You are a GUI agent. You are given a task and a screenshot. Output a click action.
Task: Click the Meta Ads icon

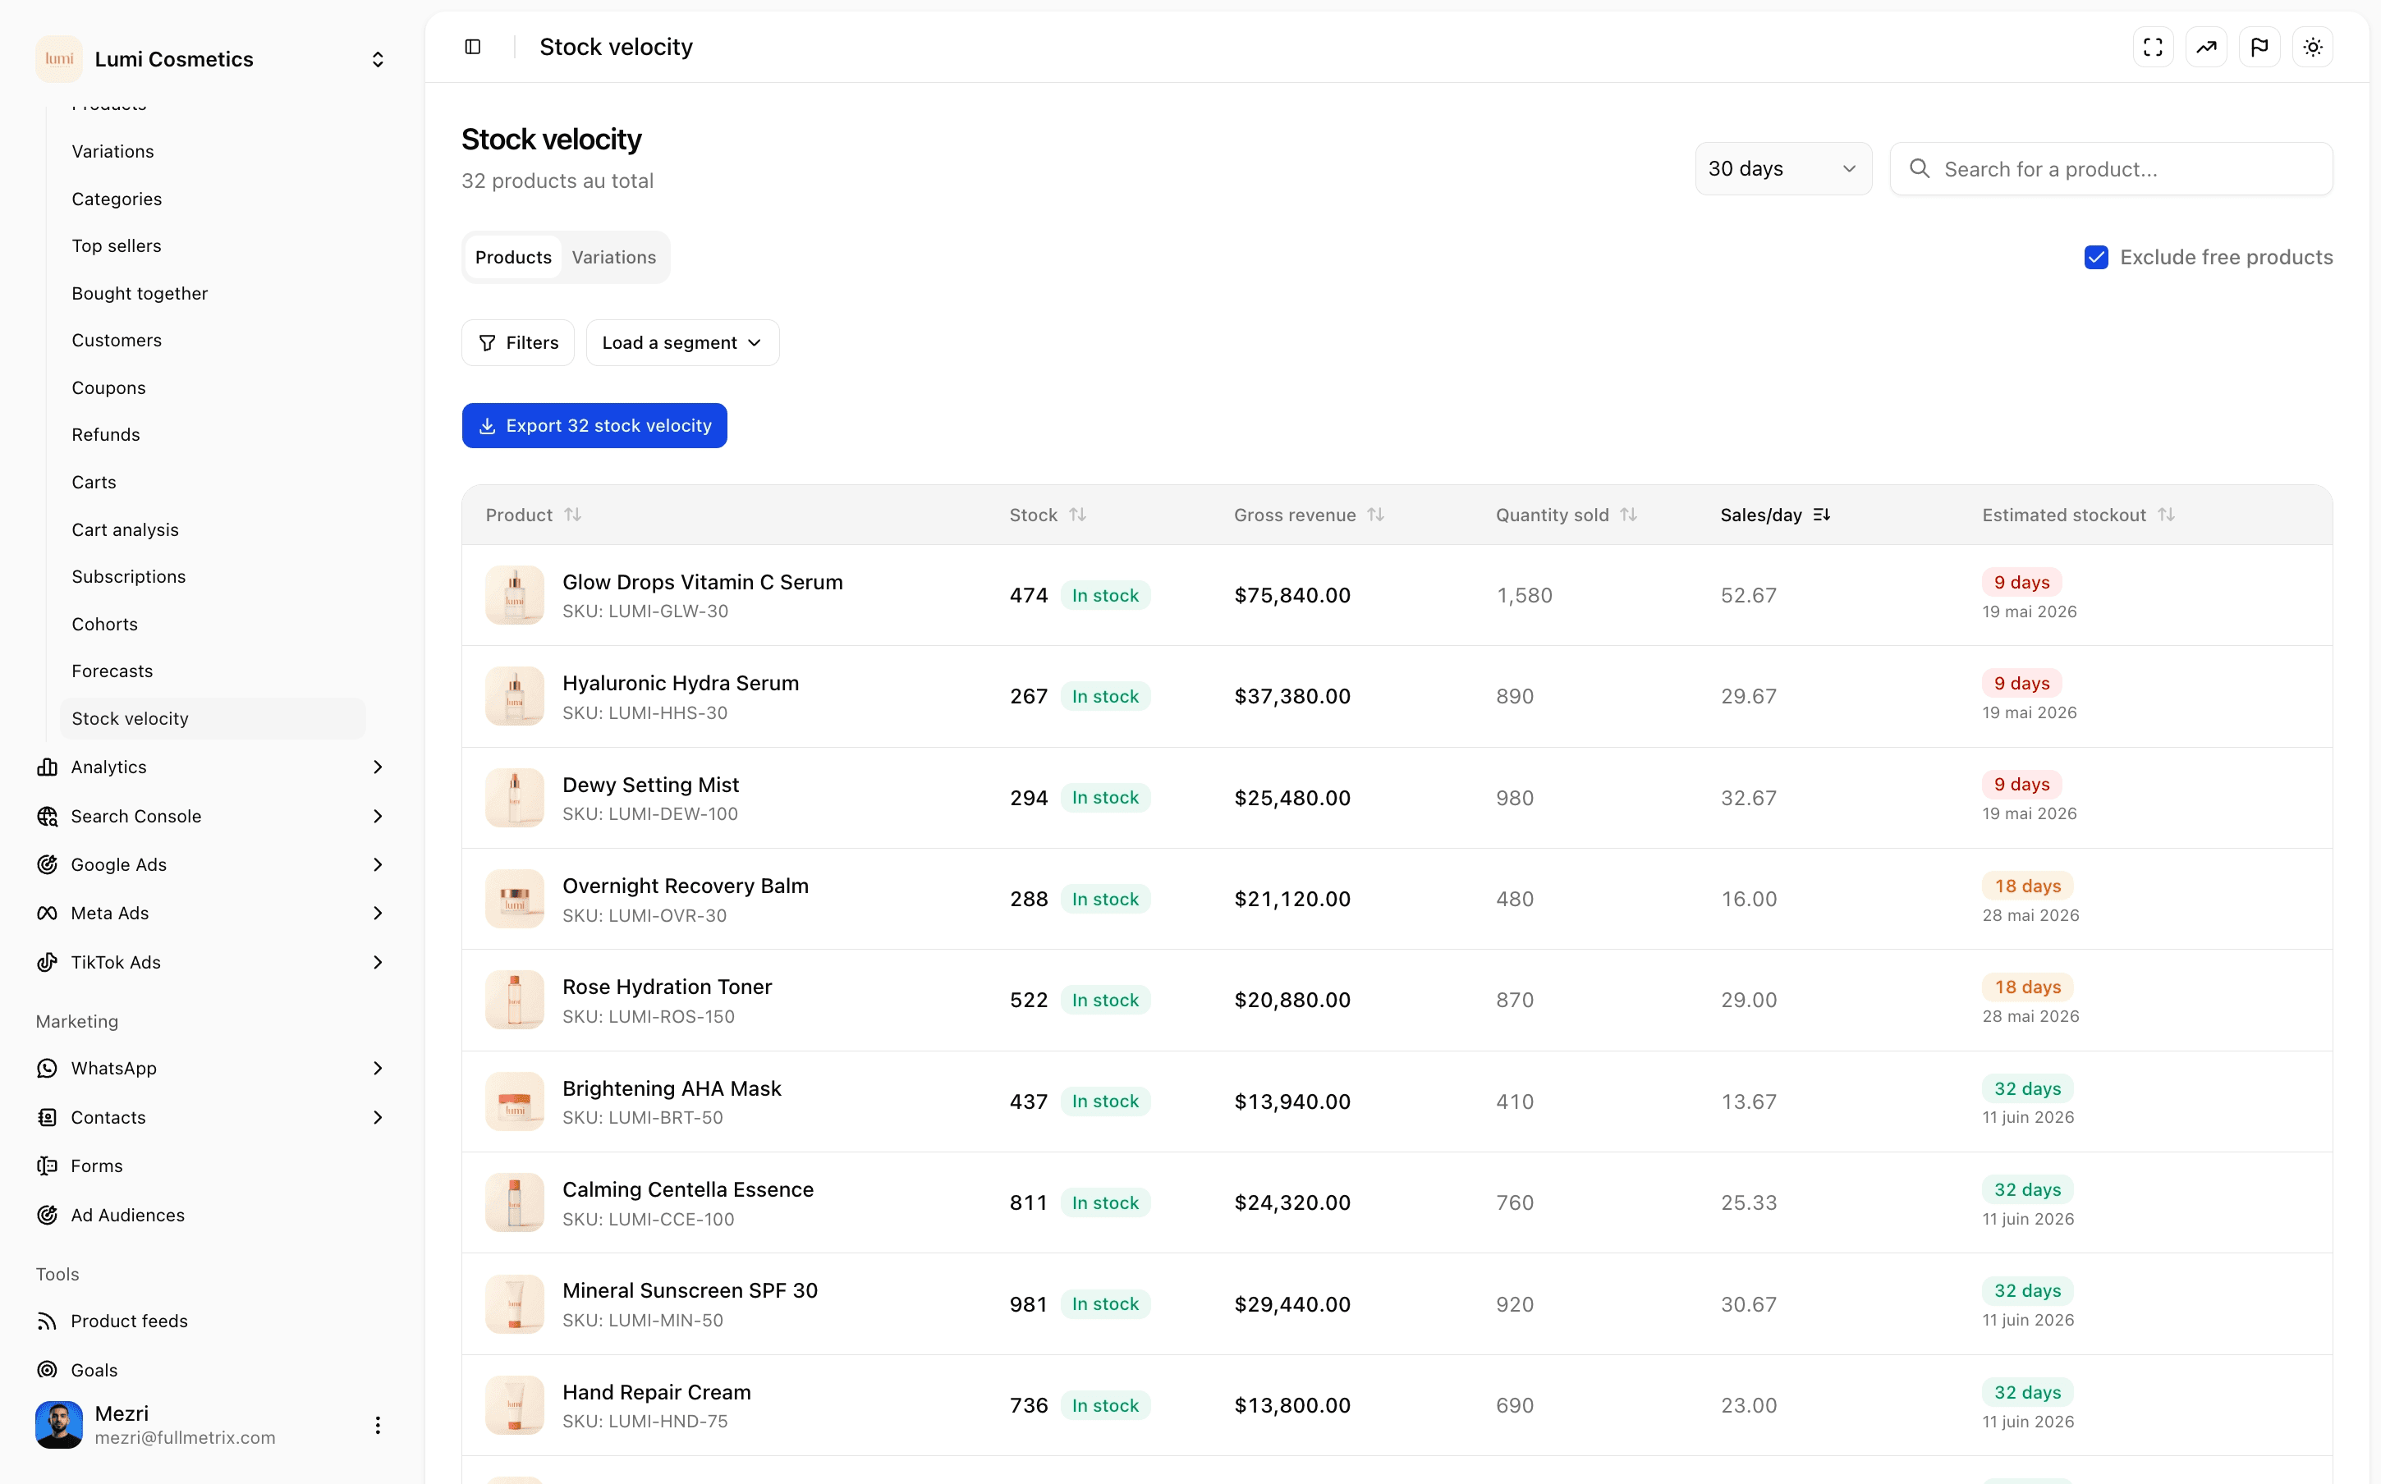point(47,914)
